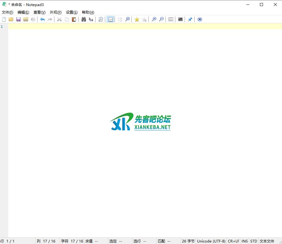Redo the last undone edit
Viewport: 282px width, 244px height.
(x=50, y=19)
